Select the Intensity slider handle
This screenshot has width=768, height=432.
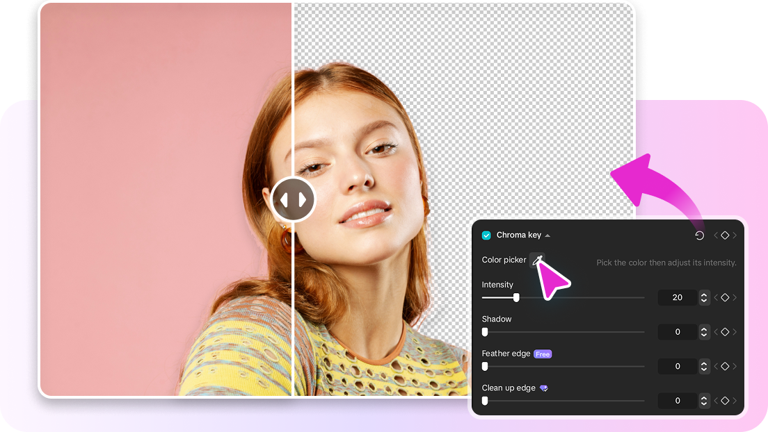tap(517, 297)
